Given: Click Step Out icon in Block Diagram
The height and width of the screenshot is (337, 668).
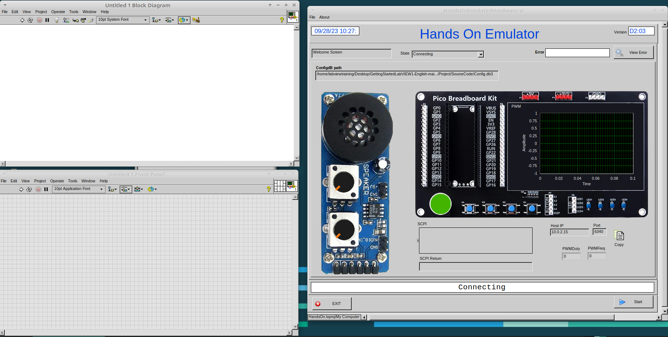Looking at the screenshot, I should coord(91,20).
